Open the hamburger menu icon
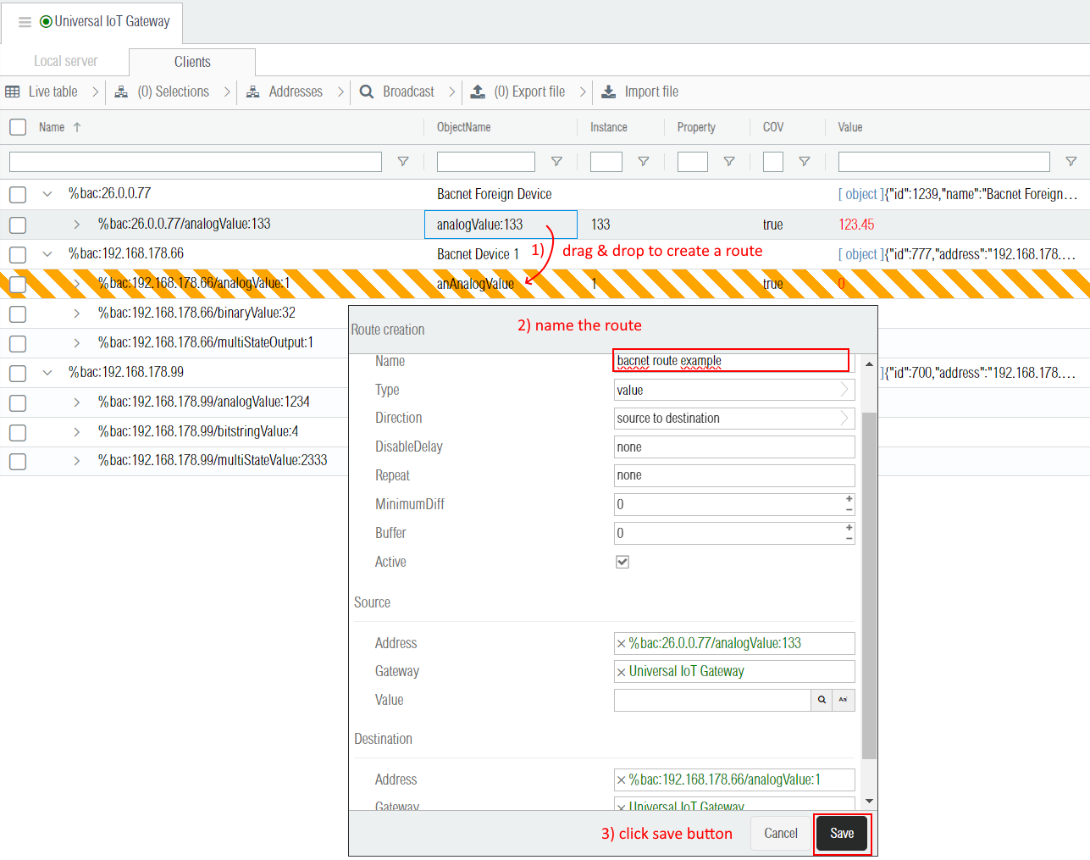The image size is (1090, 860). click(25, 22)
